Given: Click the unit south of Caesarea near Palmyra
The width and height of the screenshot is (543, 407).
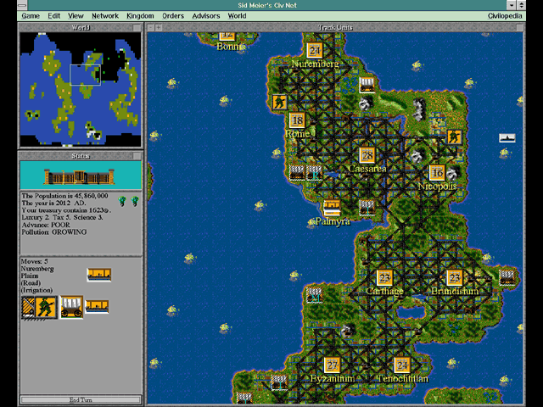Looking at the screenshot, I should pyautogui.click(x=367, y=208).
